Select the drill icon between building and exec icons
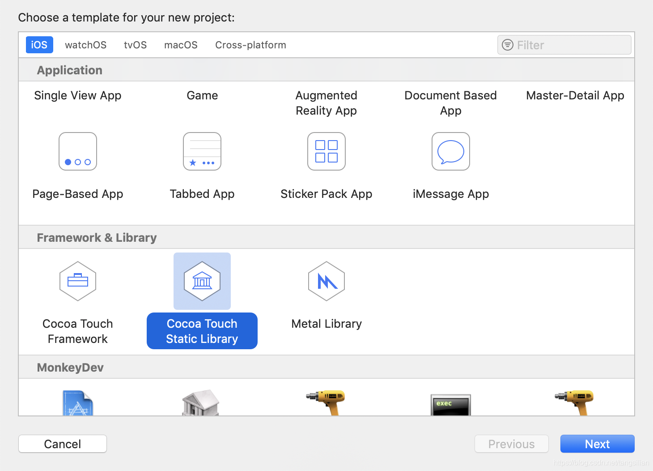Image resolution: width=653 pixels, height=471 pixels. click(x=326, y=402)
